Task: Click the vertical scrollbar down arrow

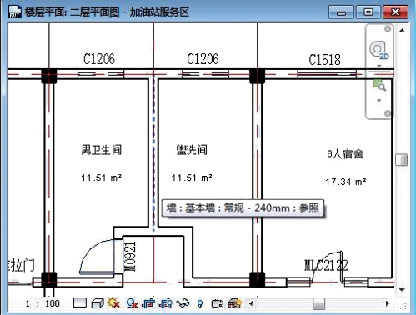Action: (402, 290)
